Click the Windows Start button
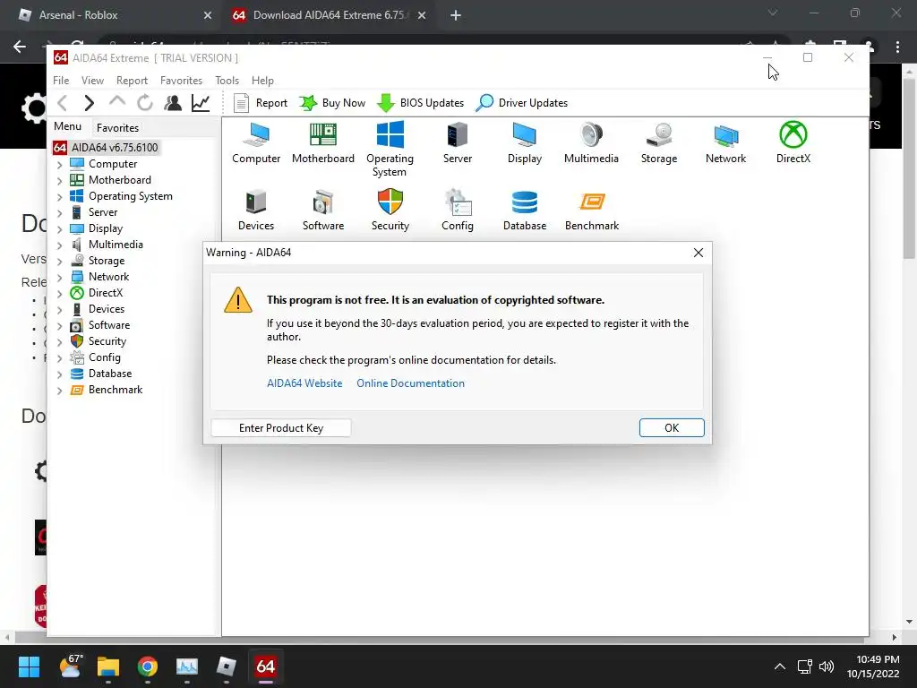Viewport: 917px width, 688px height. (29, 666)
